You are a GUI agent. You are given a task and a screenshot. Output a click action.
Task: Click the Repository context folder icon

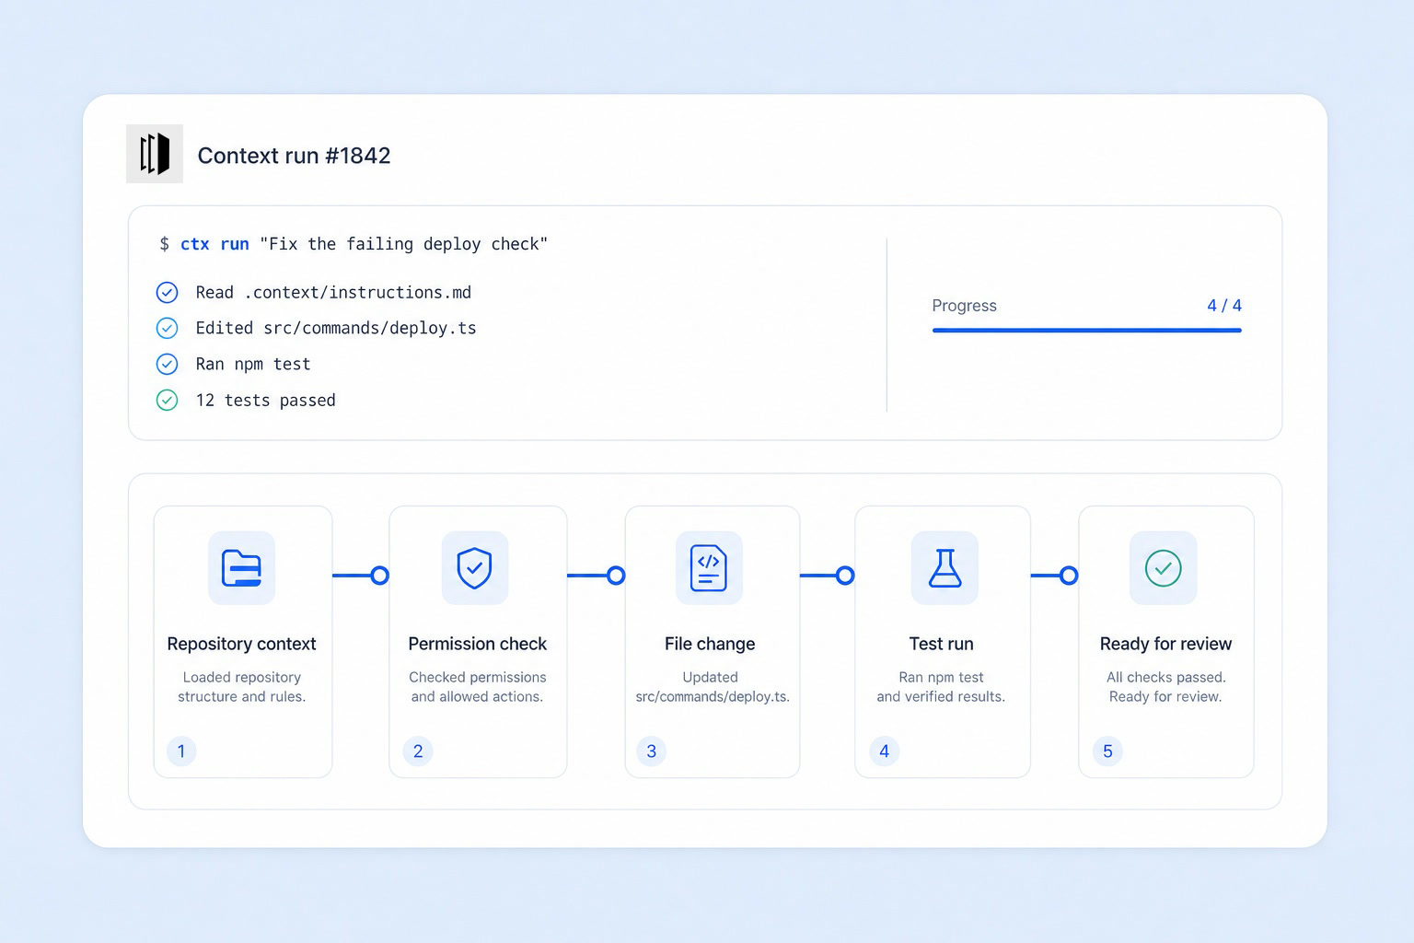(x=242, y=568)
